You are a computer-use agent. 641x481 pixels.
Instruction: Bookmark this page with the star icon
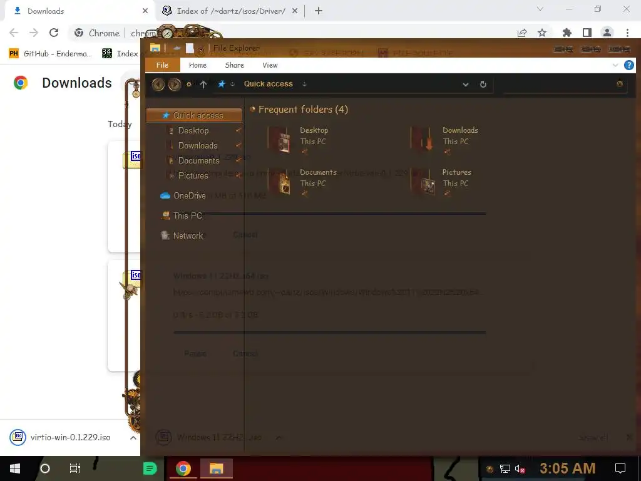click(542, 33)
